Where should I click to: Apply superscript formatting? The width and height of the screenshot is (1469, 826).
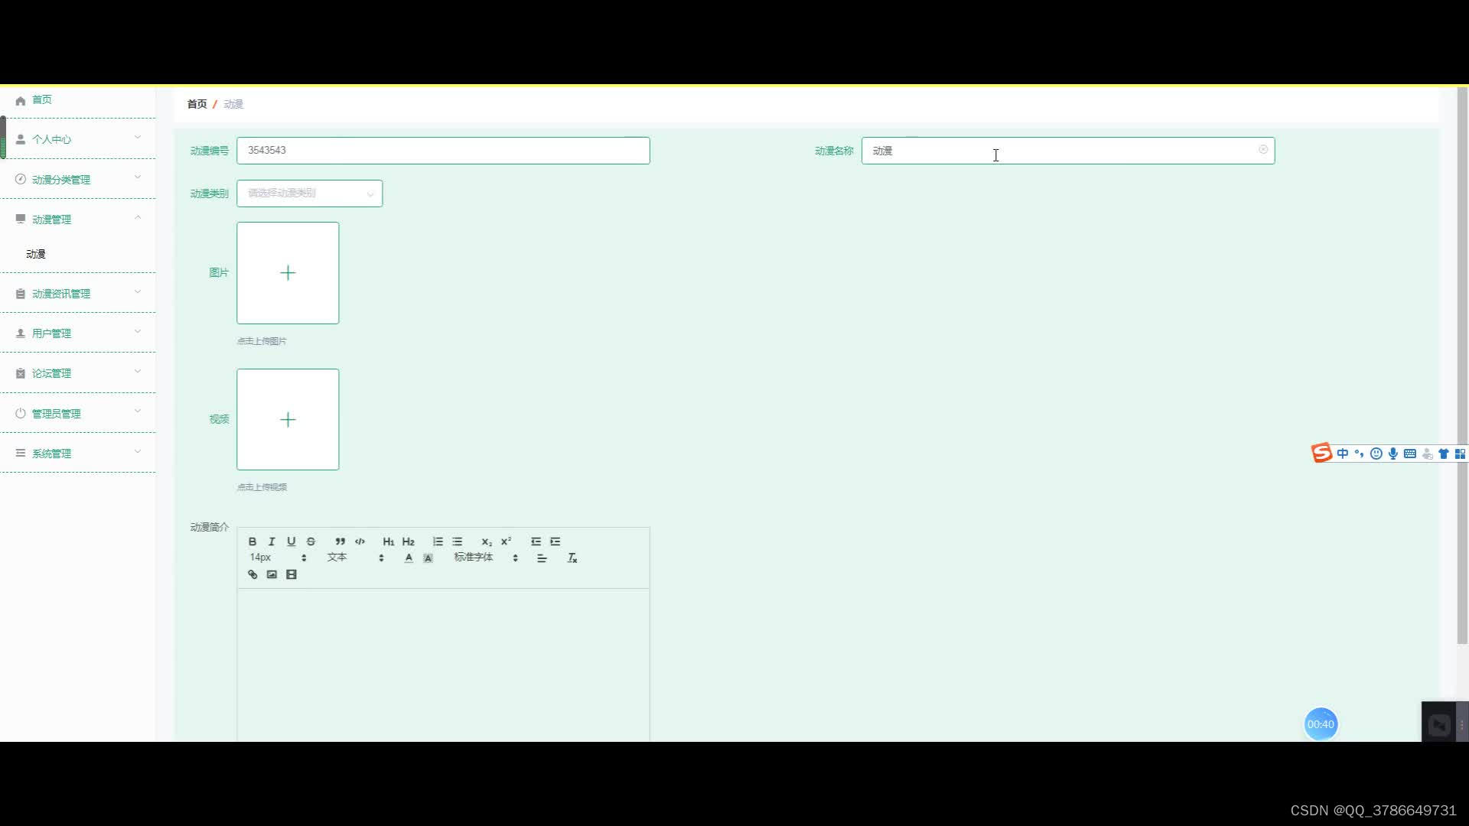tap(506, 541)
